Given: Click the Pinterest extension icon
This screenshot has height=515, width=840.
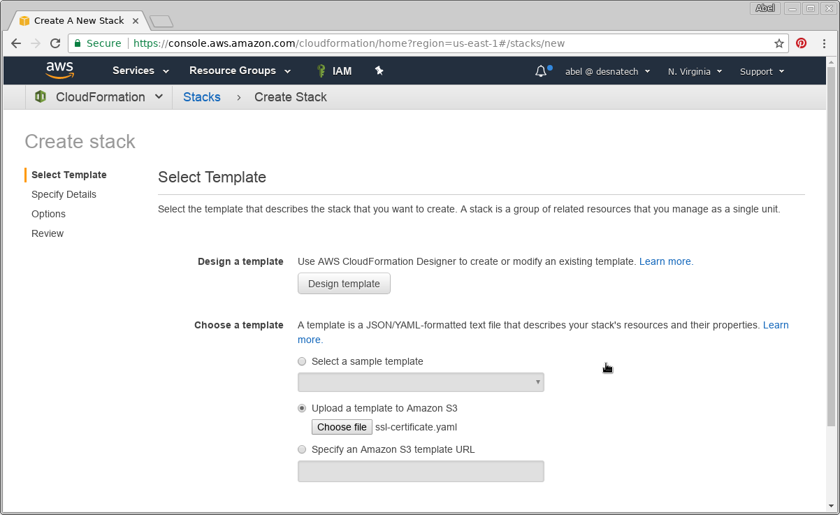Looking at the screenshot, I should click(x=802, y=43).
